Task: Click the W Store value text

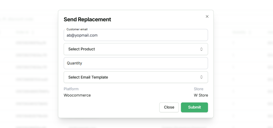Action: [201, 95]
